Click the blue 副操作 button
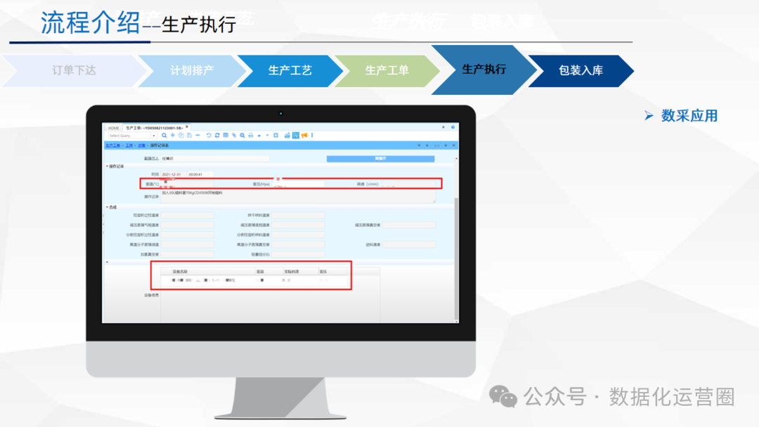The image size is (759, 427). pyautogui.click(x=380, y=159)
